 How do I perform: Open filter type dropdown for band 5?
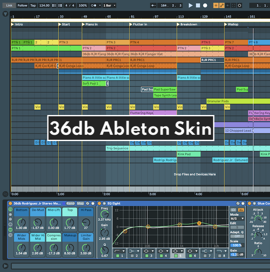(x=178, y=251)
